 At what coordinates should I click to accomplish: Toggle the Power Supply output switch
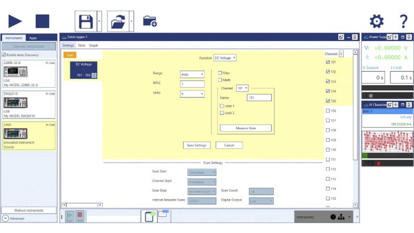(370, 95)
